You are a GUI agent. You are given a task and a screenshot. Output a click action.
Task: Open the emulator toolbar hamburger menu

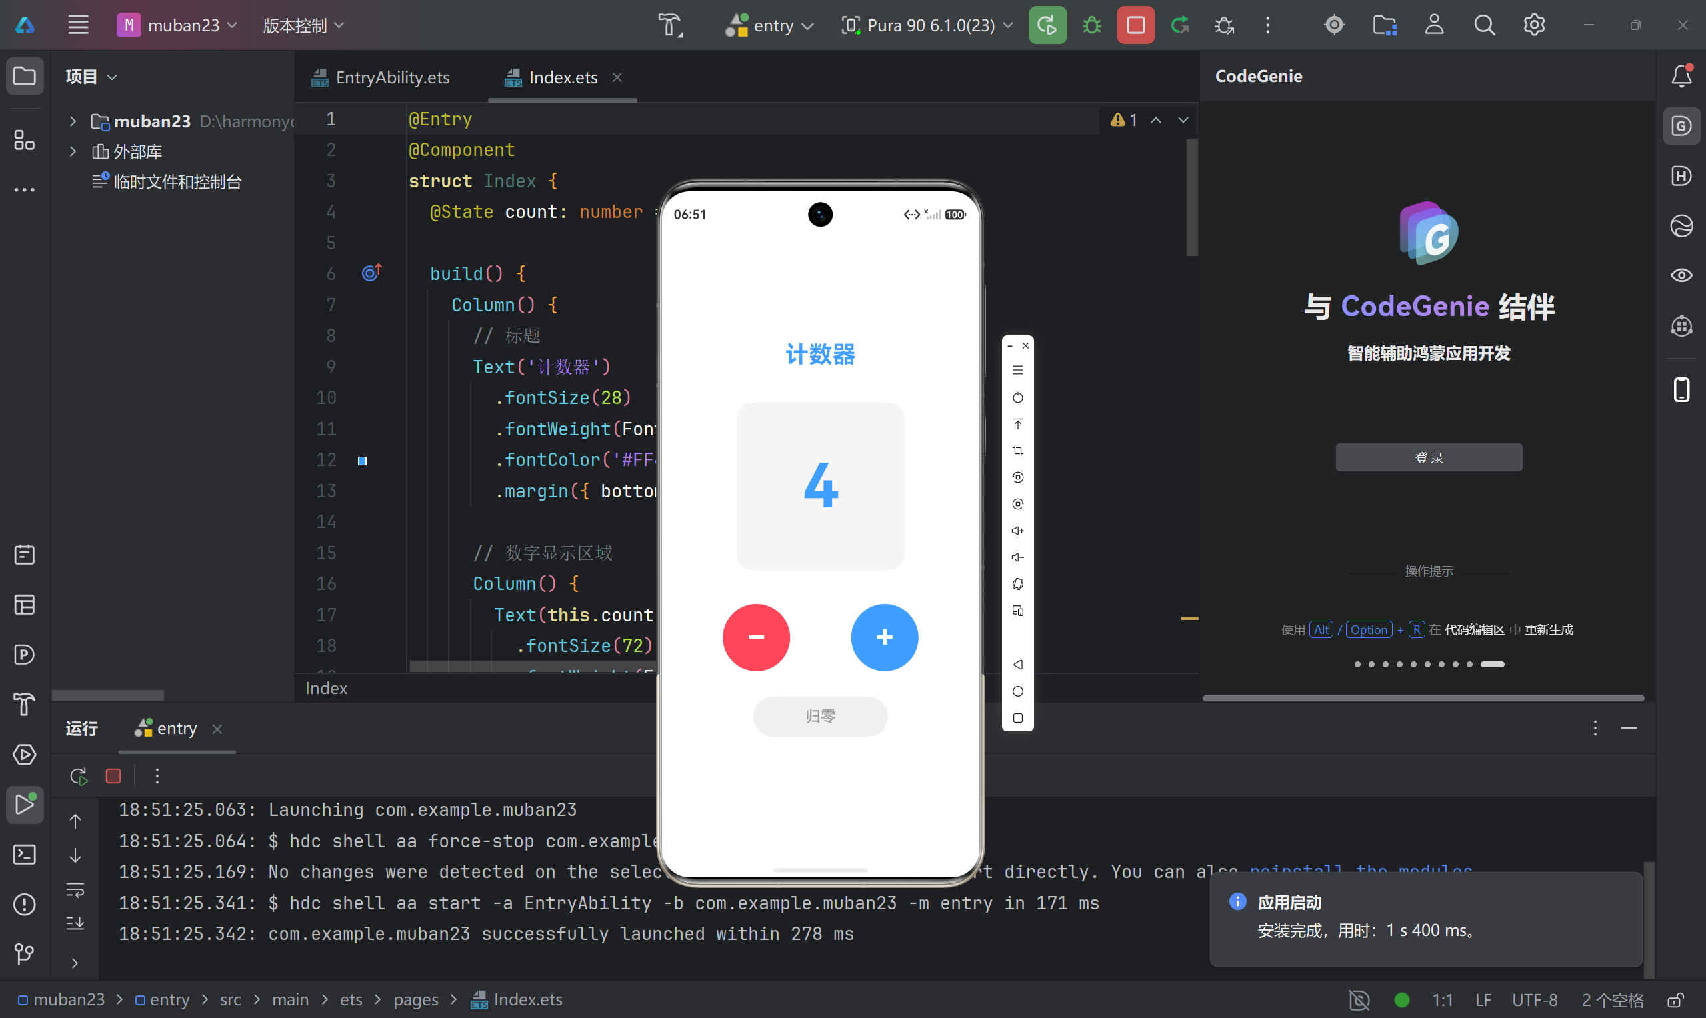click(x=1018, y=371)
